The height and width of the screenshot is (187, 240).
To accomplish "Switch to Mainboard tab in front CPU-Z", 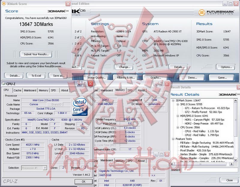I will click(x=30, y=90).
